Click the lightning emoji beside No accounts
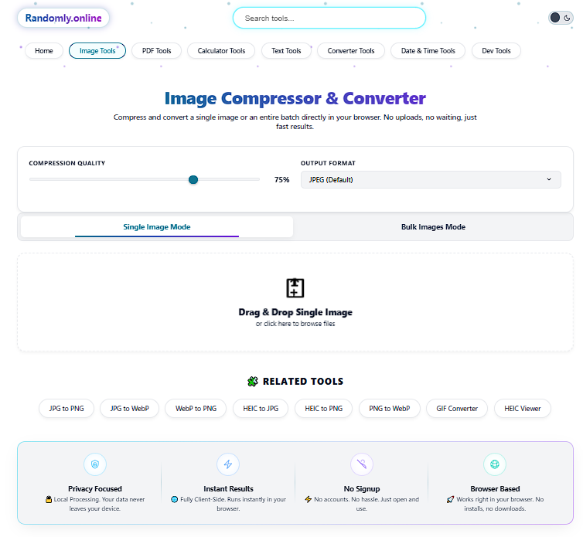Image resolution: width=583 pixels, height=537 pixels. tap(309, 499)
